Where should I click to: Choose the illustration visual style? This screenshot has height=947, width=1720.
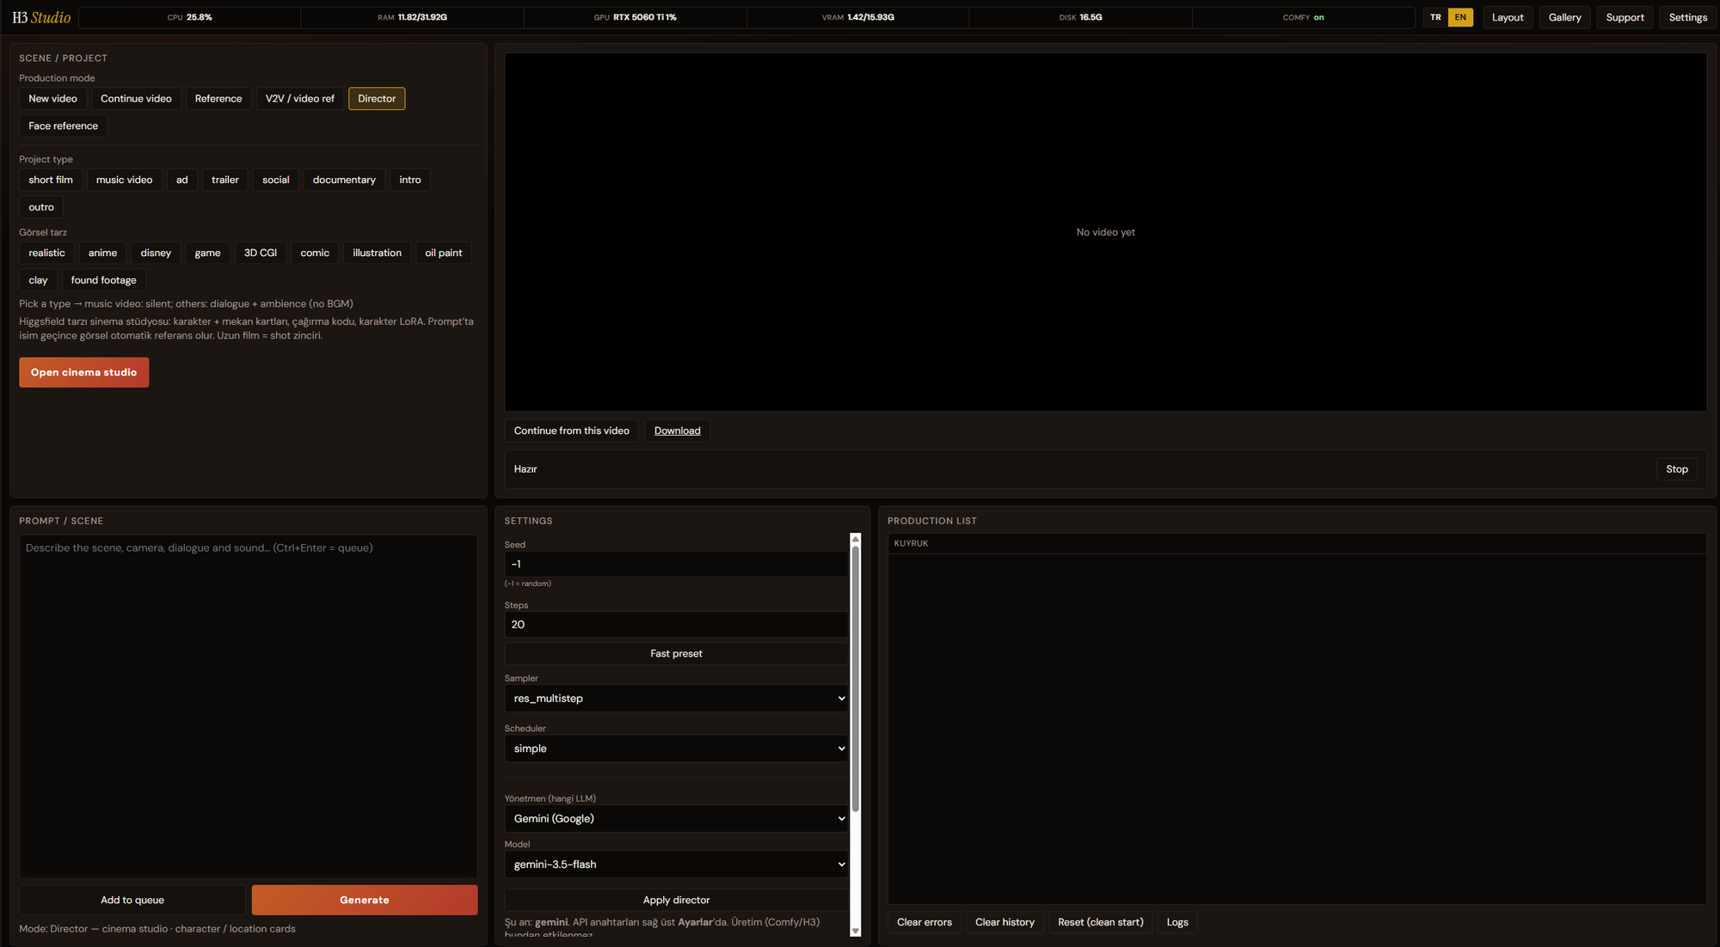[377, 254]
